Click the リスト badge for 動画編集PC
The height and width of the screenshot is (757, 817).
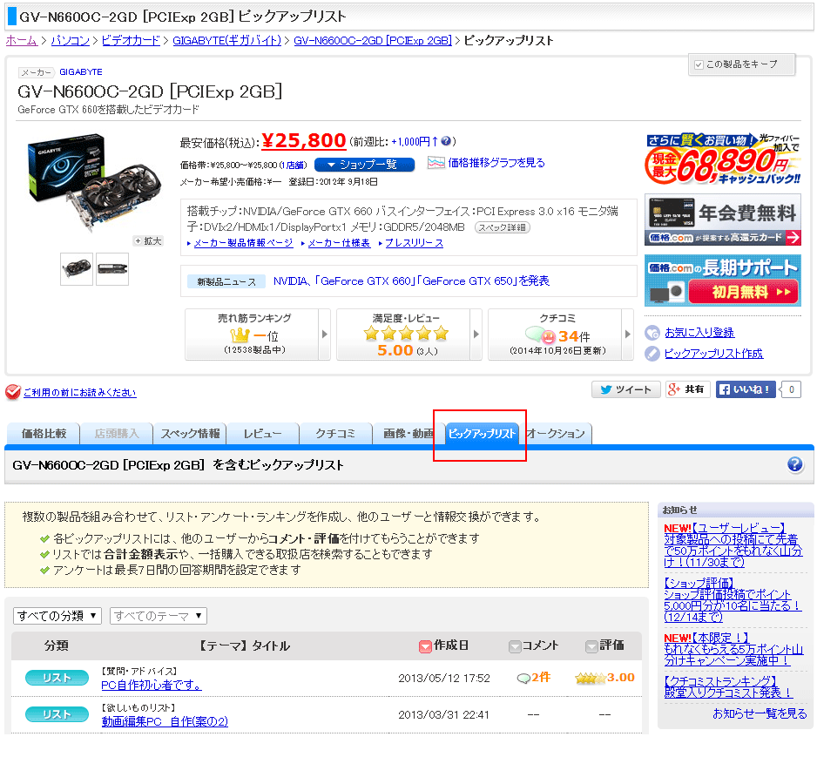coord(57,714)
